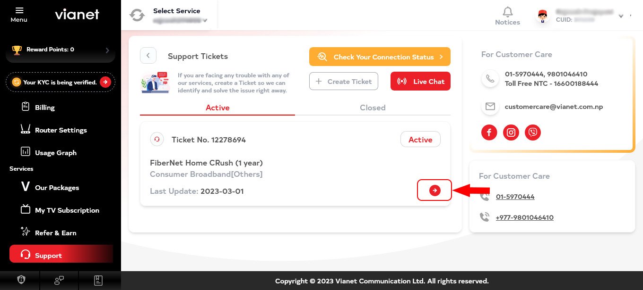Click the back chevron beside Support Tickets
The image size is (643, 290).
(x=148, y=56)
